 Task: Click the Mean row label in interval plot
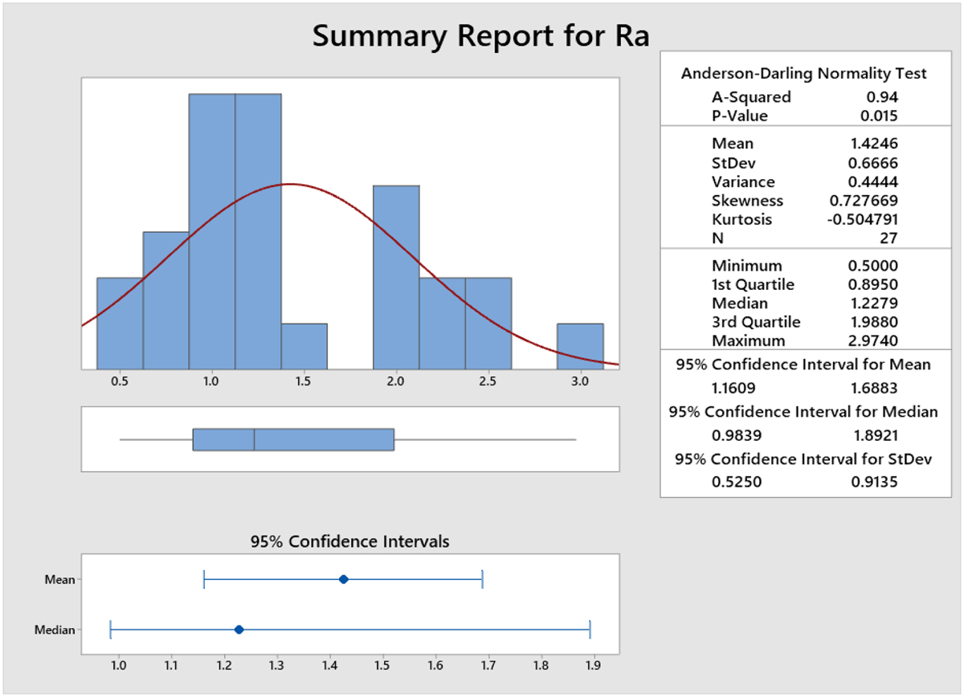(60, 579)
